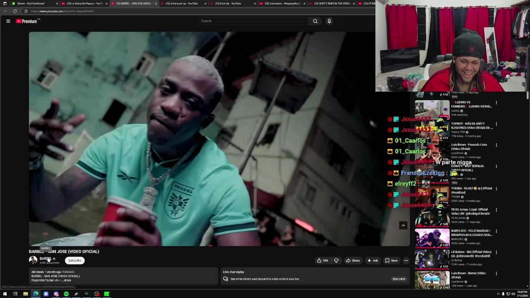This screenshot has width=530, height=298.
Task: Open BABYLOCC - FELIZ NAVIDAD video thumbnail
Action: (x=432, y=238)
